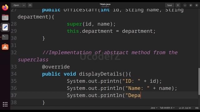This screenshot has height=112, width=200.
Task: Click the Open button
Action: (x=16, y=5)
